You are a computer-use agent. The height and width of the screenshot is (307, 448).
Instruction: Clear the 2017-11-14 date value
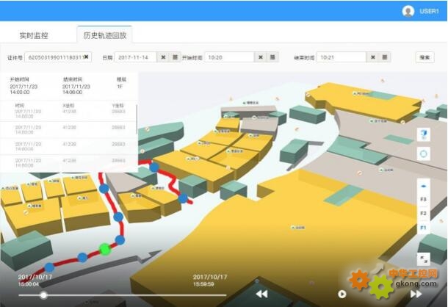point(163,57)
